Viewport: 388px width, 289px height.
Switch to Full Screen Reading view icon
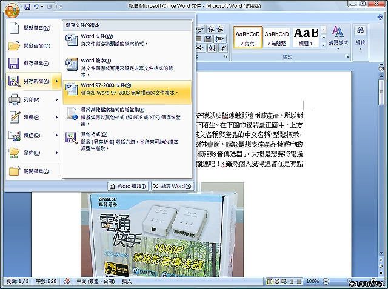277,281
